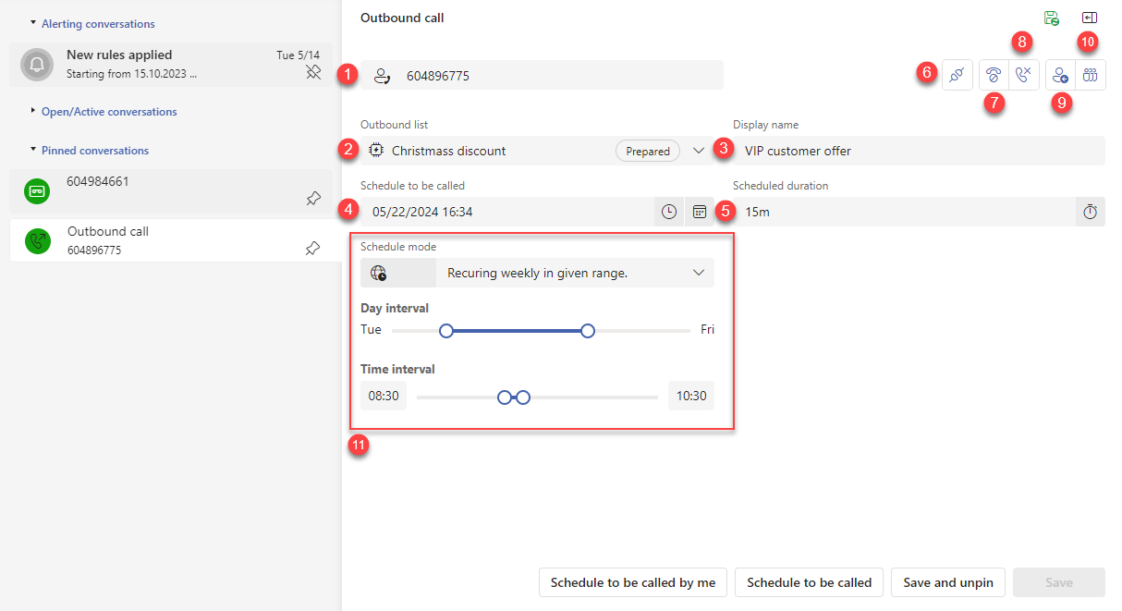Viewport: 1122px width, 611px height.
Task: Click the Christmass discount outbound list text
Action: click(x=449, y=151)
